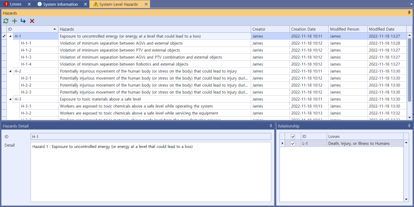
Task: Toggle pin on Hazards Detail panel
Action: pos(271,126)
